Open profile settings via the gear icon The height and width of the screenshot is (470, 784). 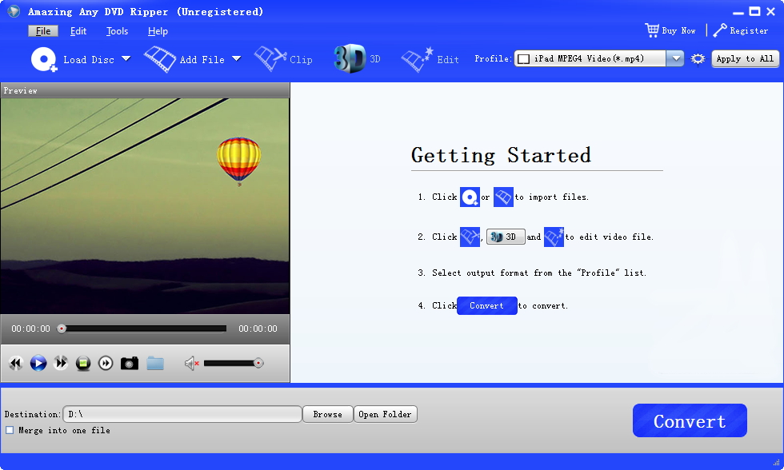point(695,58)
